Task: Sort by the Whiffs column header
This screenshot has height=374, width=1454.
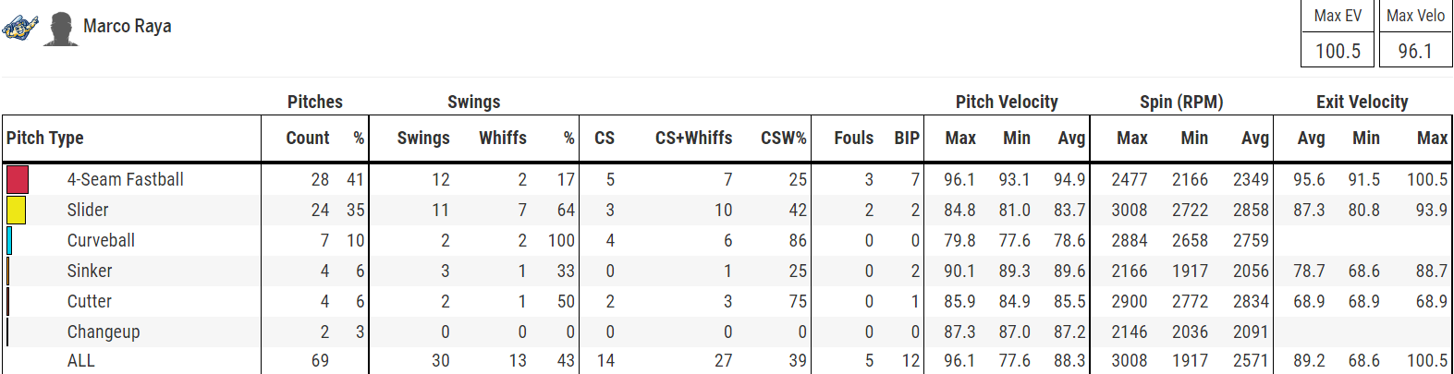Action: coord(503,138)
